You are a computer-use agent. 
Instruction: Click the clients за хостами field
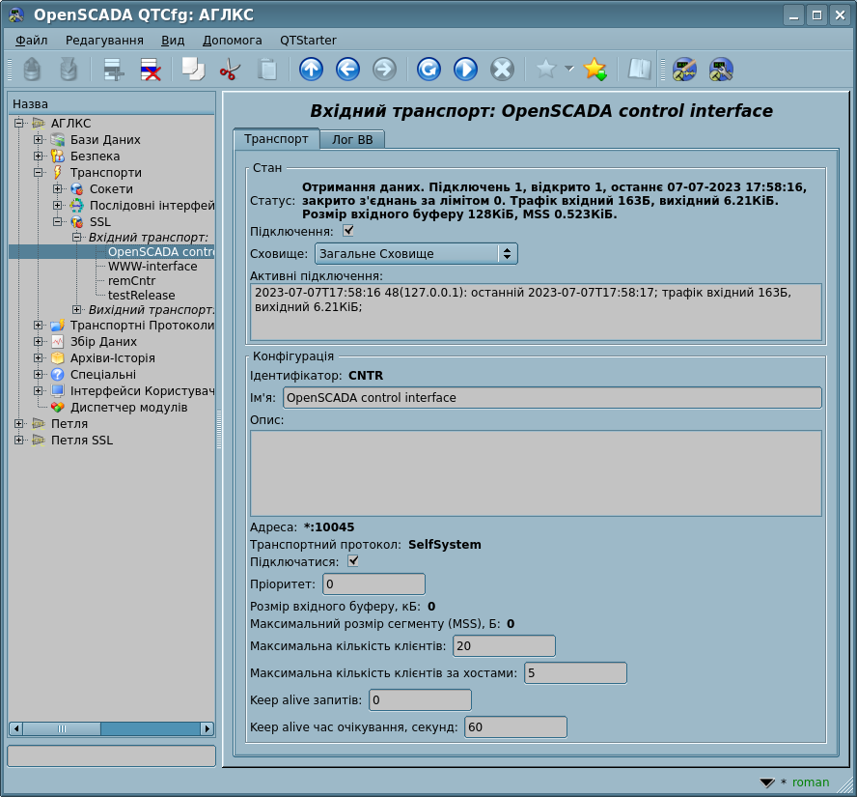575,672
